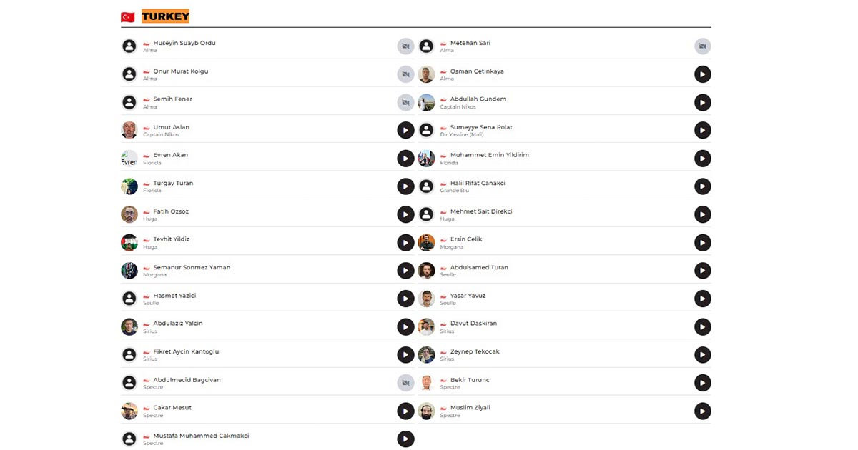Click the Turkey flag icon
The height and width of the screenshot is (450, 858).
128,17
